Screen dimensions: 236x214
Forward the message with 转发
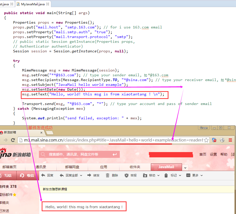click(93, 175)
